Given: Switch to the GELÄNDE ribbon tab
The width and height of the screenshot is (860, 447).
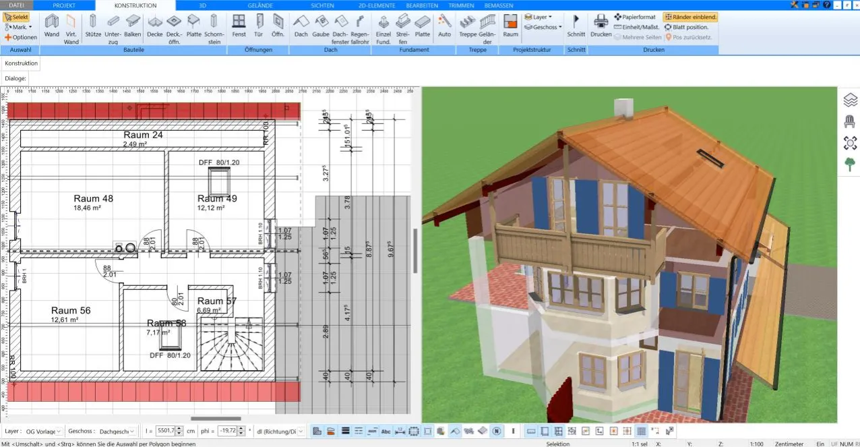Looking at the screenshot, I should pyautogui.click(x=260, y=5).
